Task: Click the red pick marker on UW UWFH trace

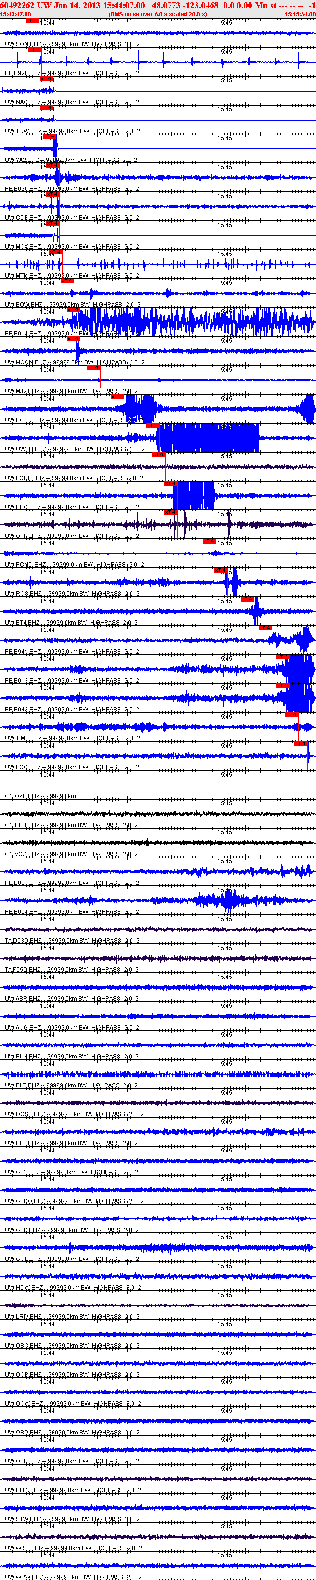Action: click(153, 425)
